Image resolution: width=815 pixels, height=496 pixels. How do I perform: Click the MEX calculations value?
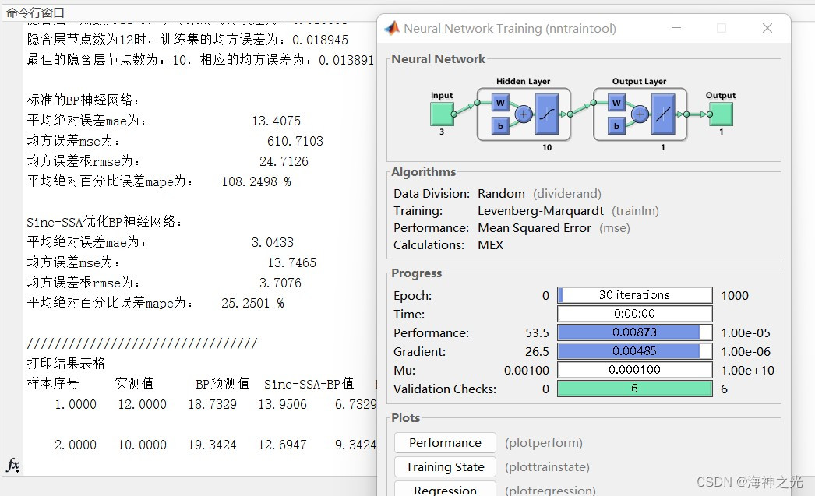(x=490, y=245)
